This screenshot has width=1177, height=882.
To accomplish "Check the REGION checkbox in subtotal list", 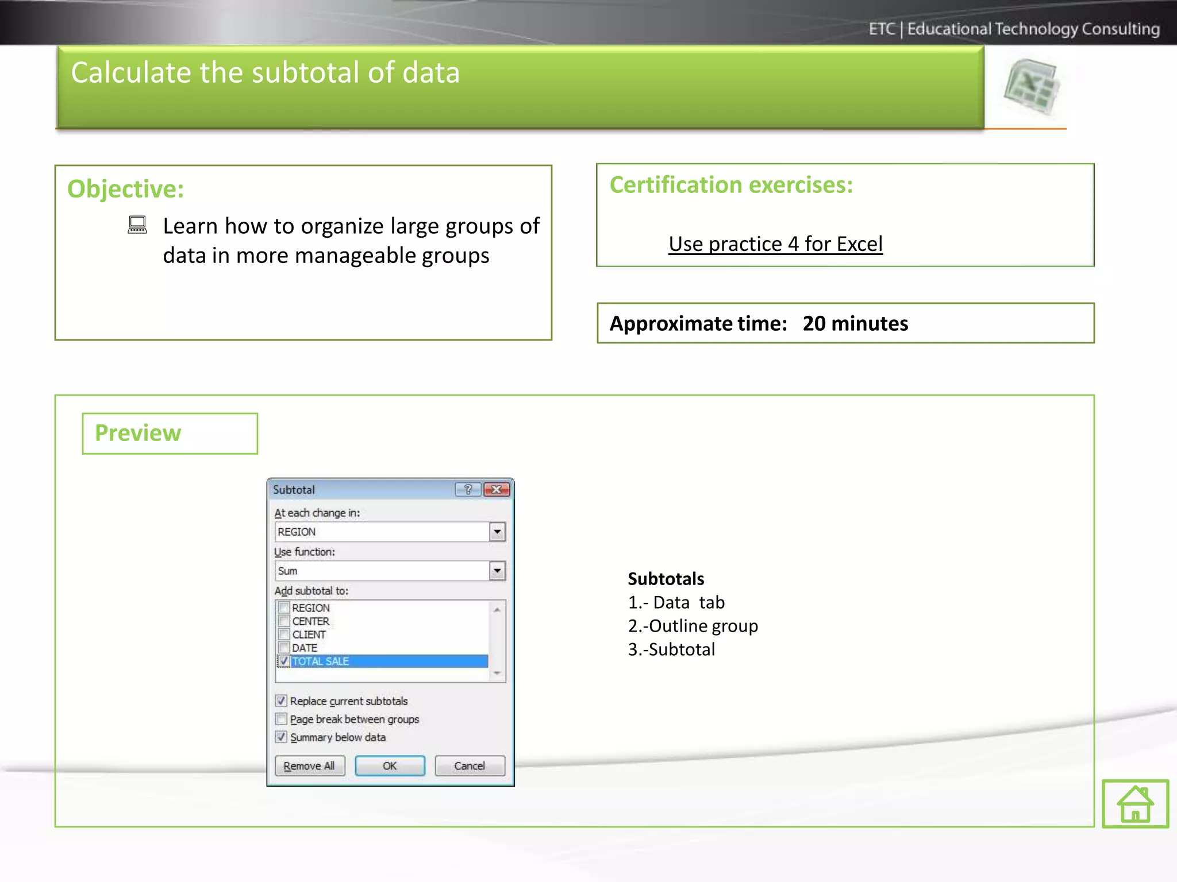I will point(284,608).
